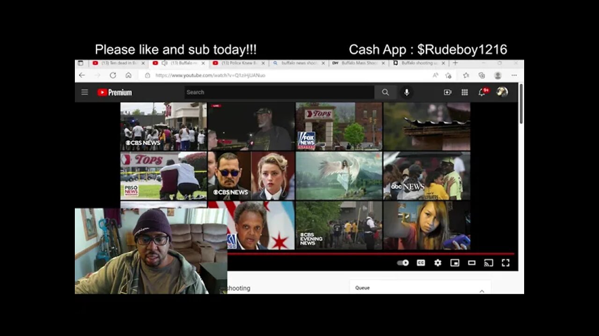Viewport: 599px width, 336px height.
Task: Close the 'Ten dead in B...' tab
Action: tap(143, 63)
